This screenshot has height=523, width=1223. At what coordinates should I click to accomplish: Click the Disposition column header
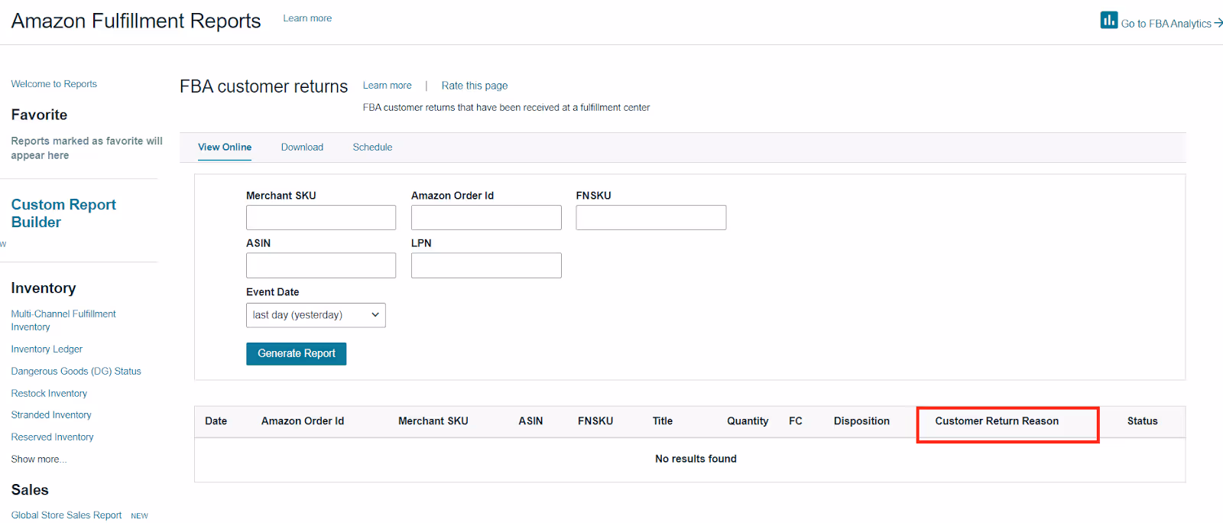861,421
